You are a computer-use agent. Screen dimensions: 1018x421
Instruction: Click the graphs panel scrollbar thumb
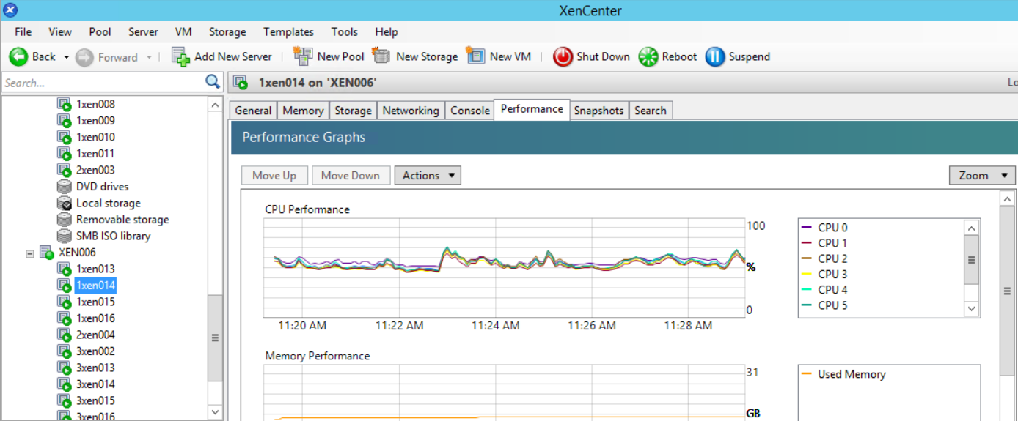coord(1008,291)
